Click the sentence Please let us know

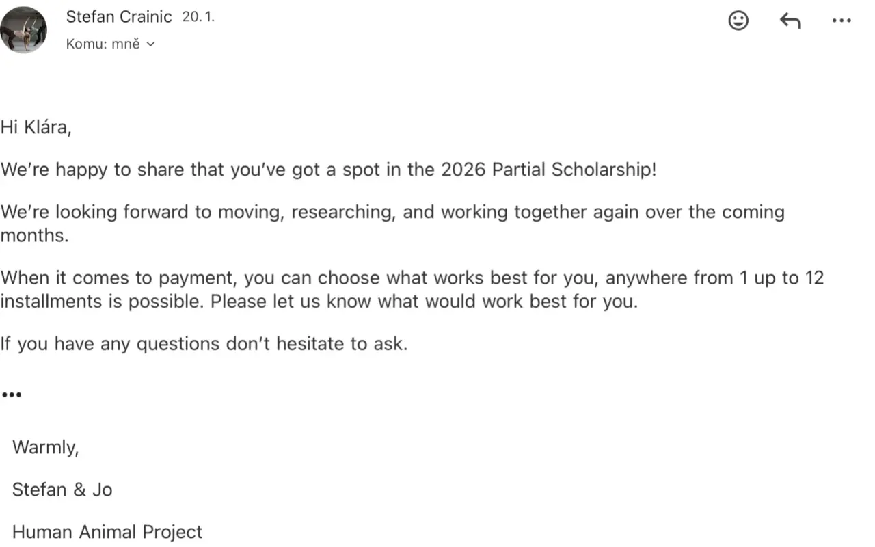[424, 302]
